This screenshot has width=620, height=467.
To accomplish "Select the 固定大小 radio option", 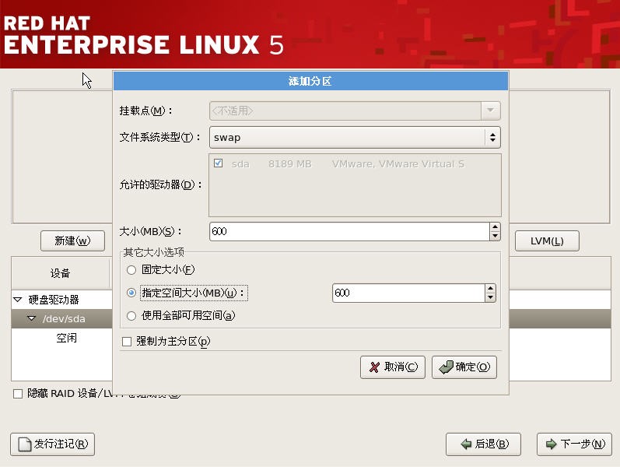I will click(131, 269).
